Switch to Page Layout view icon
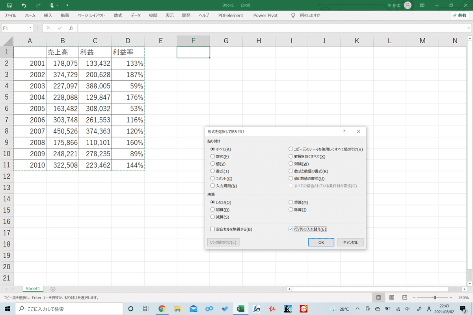The width and height of the screenshot is (473, 315). (x=391, y=298)
